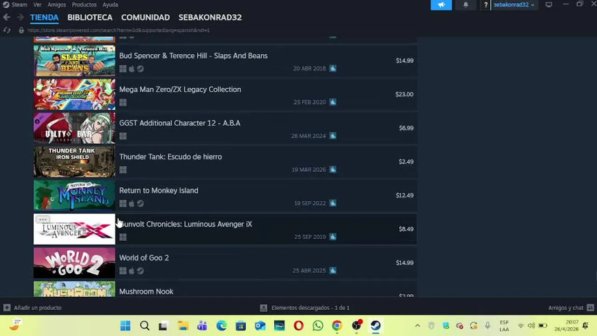Click review icon next to 26 MAR 2024
The width and height of the screenshot is (597, 336).
pos(333,136)
